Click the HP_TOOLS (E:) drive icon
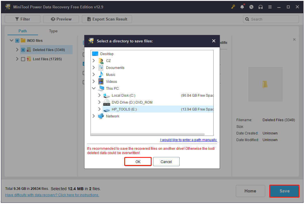The height and width of the screenshot is (204, 305). 107,110
